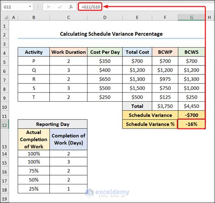
Task: Select column G header
Action: 191,18
